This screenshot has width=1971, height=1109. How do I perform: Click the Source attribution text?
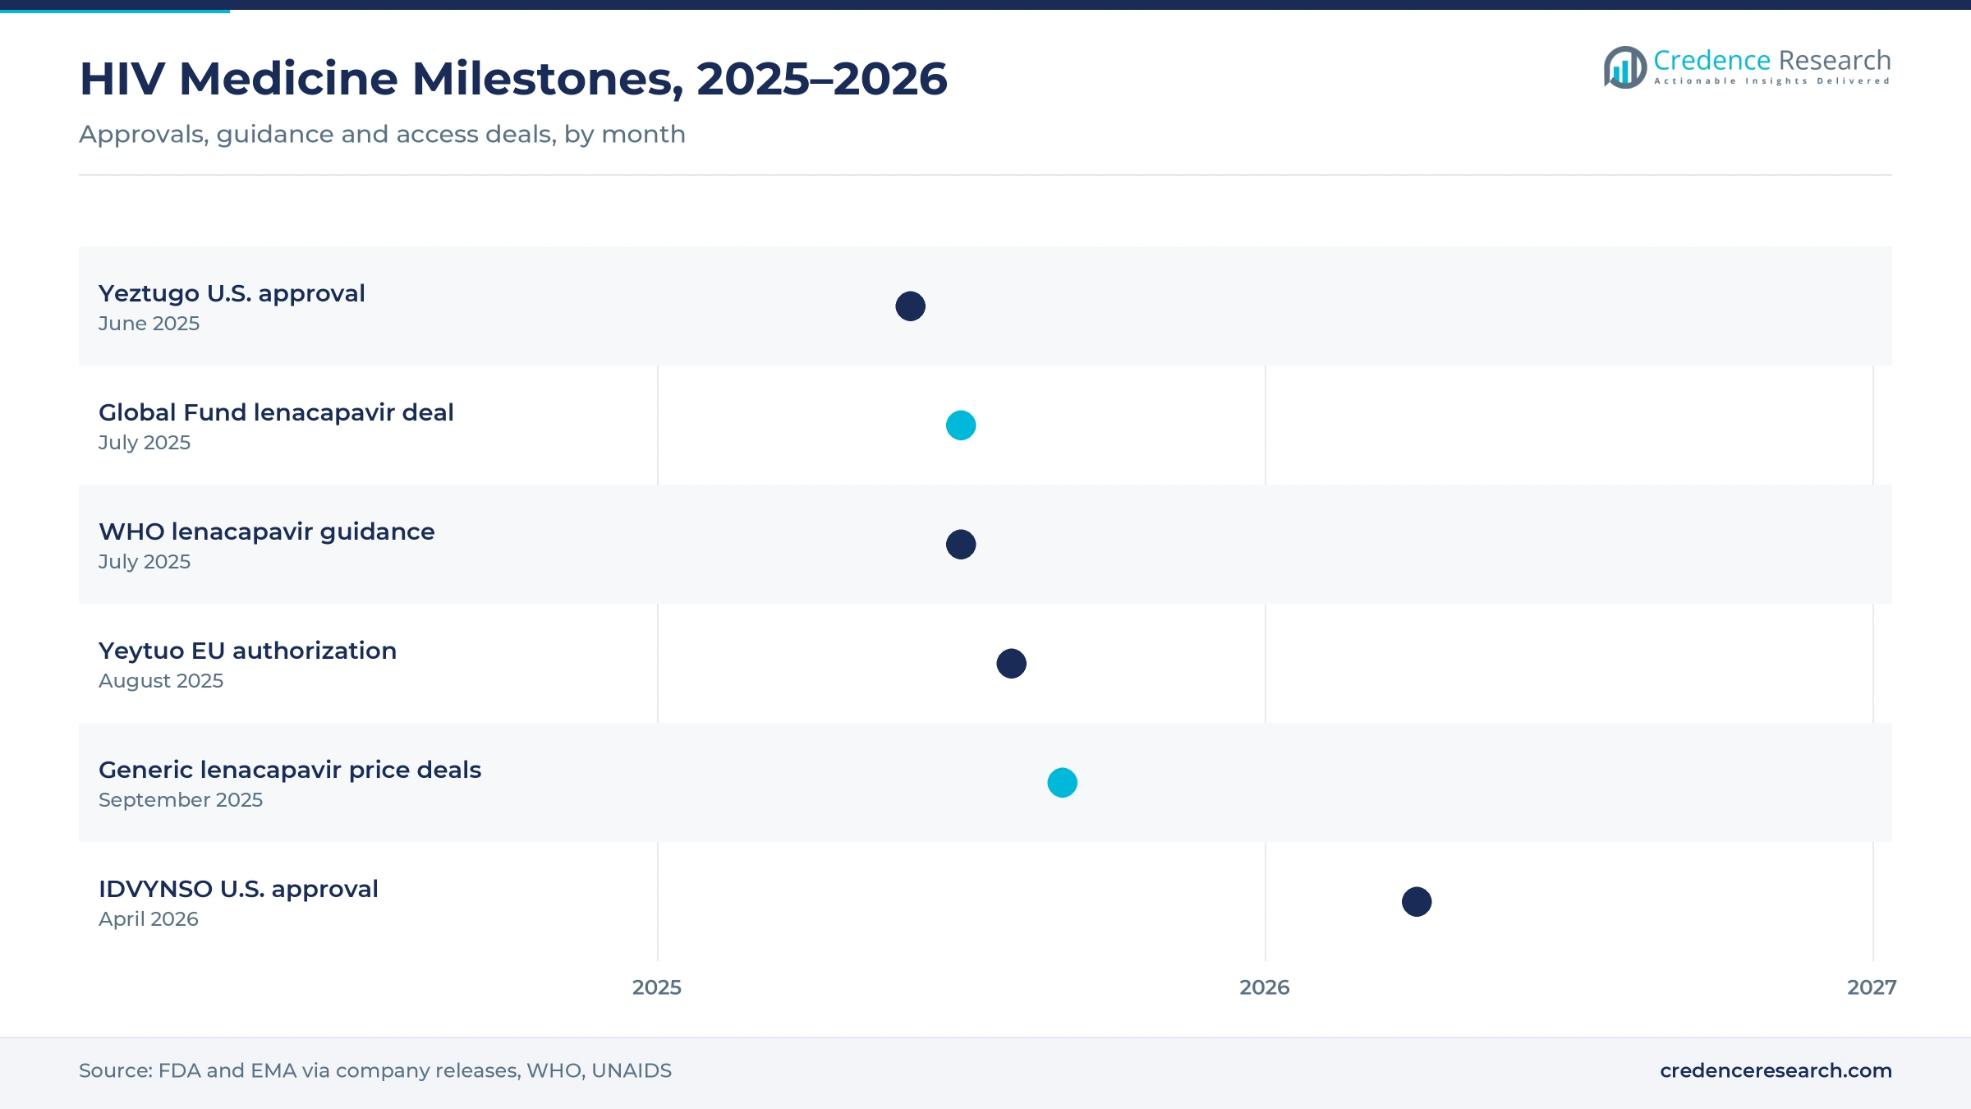click(x=375, y=1070)
